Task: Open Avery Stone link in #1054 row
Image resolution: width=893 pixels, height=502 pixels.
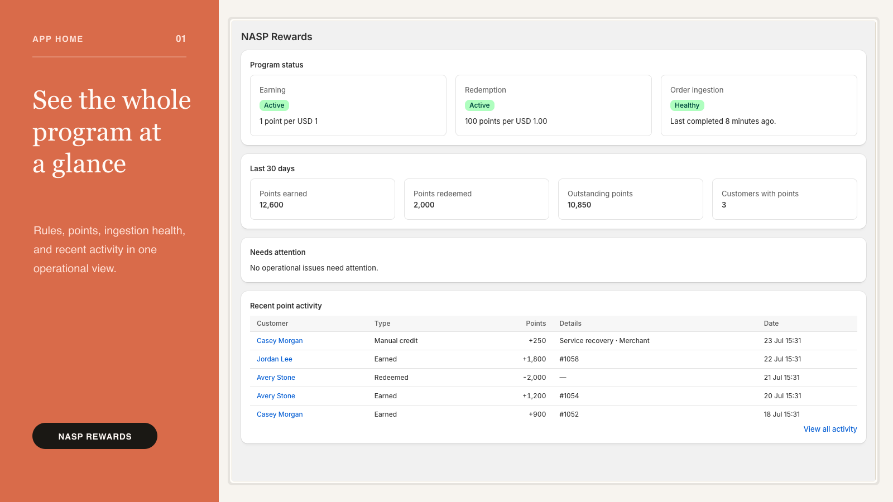Action: pyautogui.click(x=276, y=396)
